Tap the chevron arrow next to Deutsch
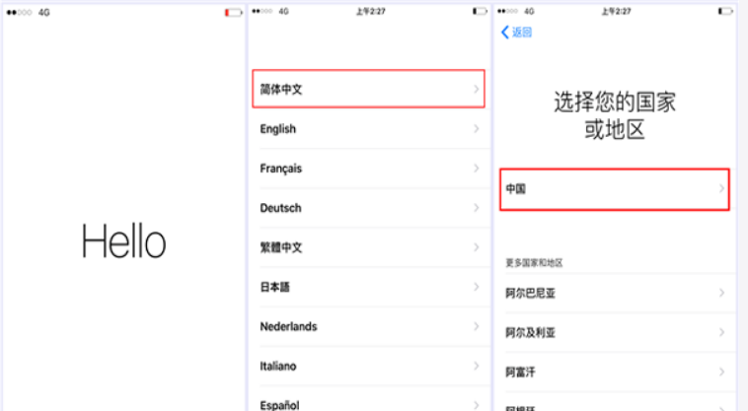This screenshot has height=411, width=748. point(476,208)
